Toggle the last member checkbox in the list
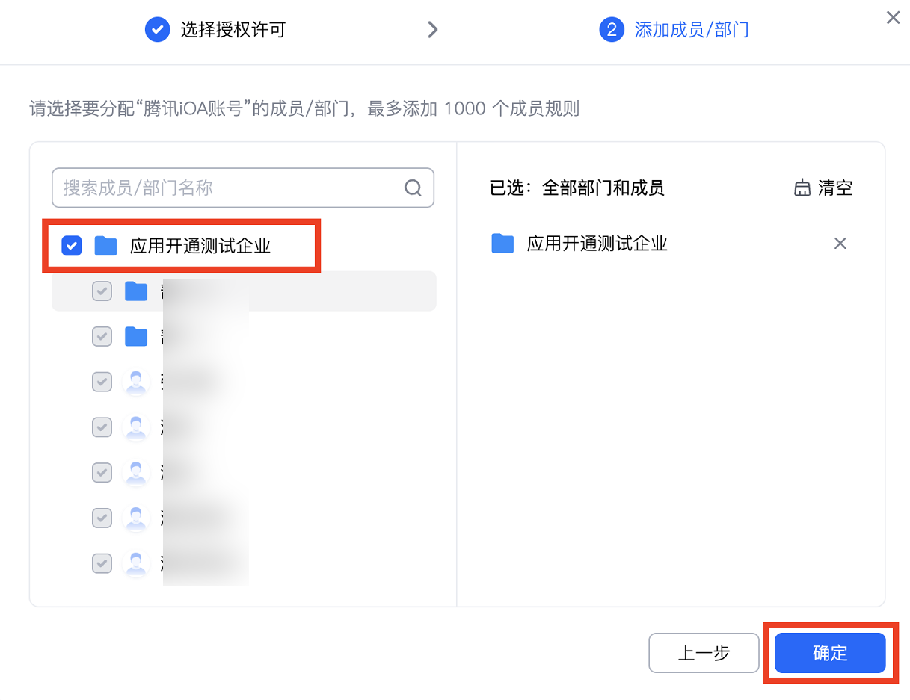This screenshot has width=910, height=700. coord(102,563)
